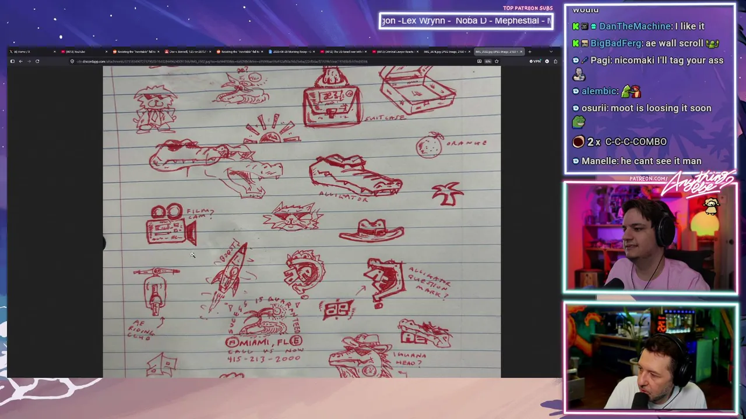The height and width of the screenshot is (419, 746).
Task: Reload the current page
Action: [x=37, y=61]
